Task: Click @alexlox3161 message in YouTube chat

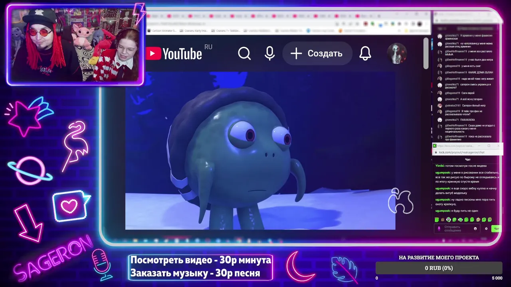Action: tap(465, 106)
